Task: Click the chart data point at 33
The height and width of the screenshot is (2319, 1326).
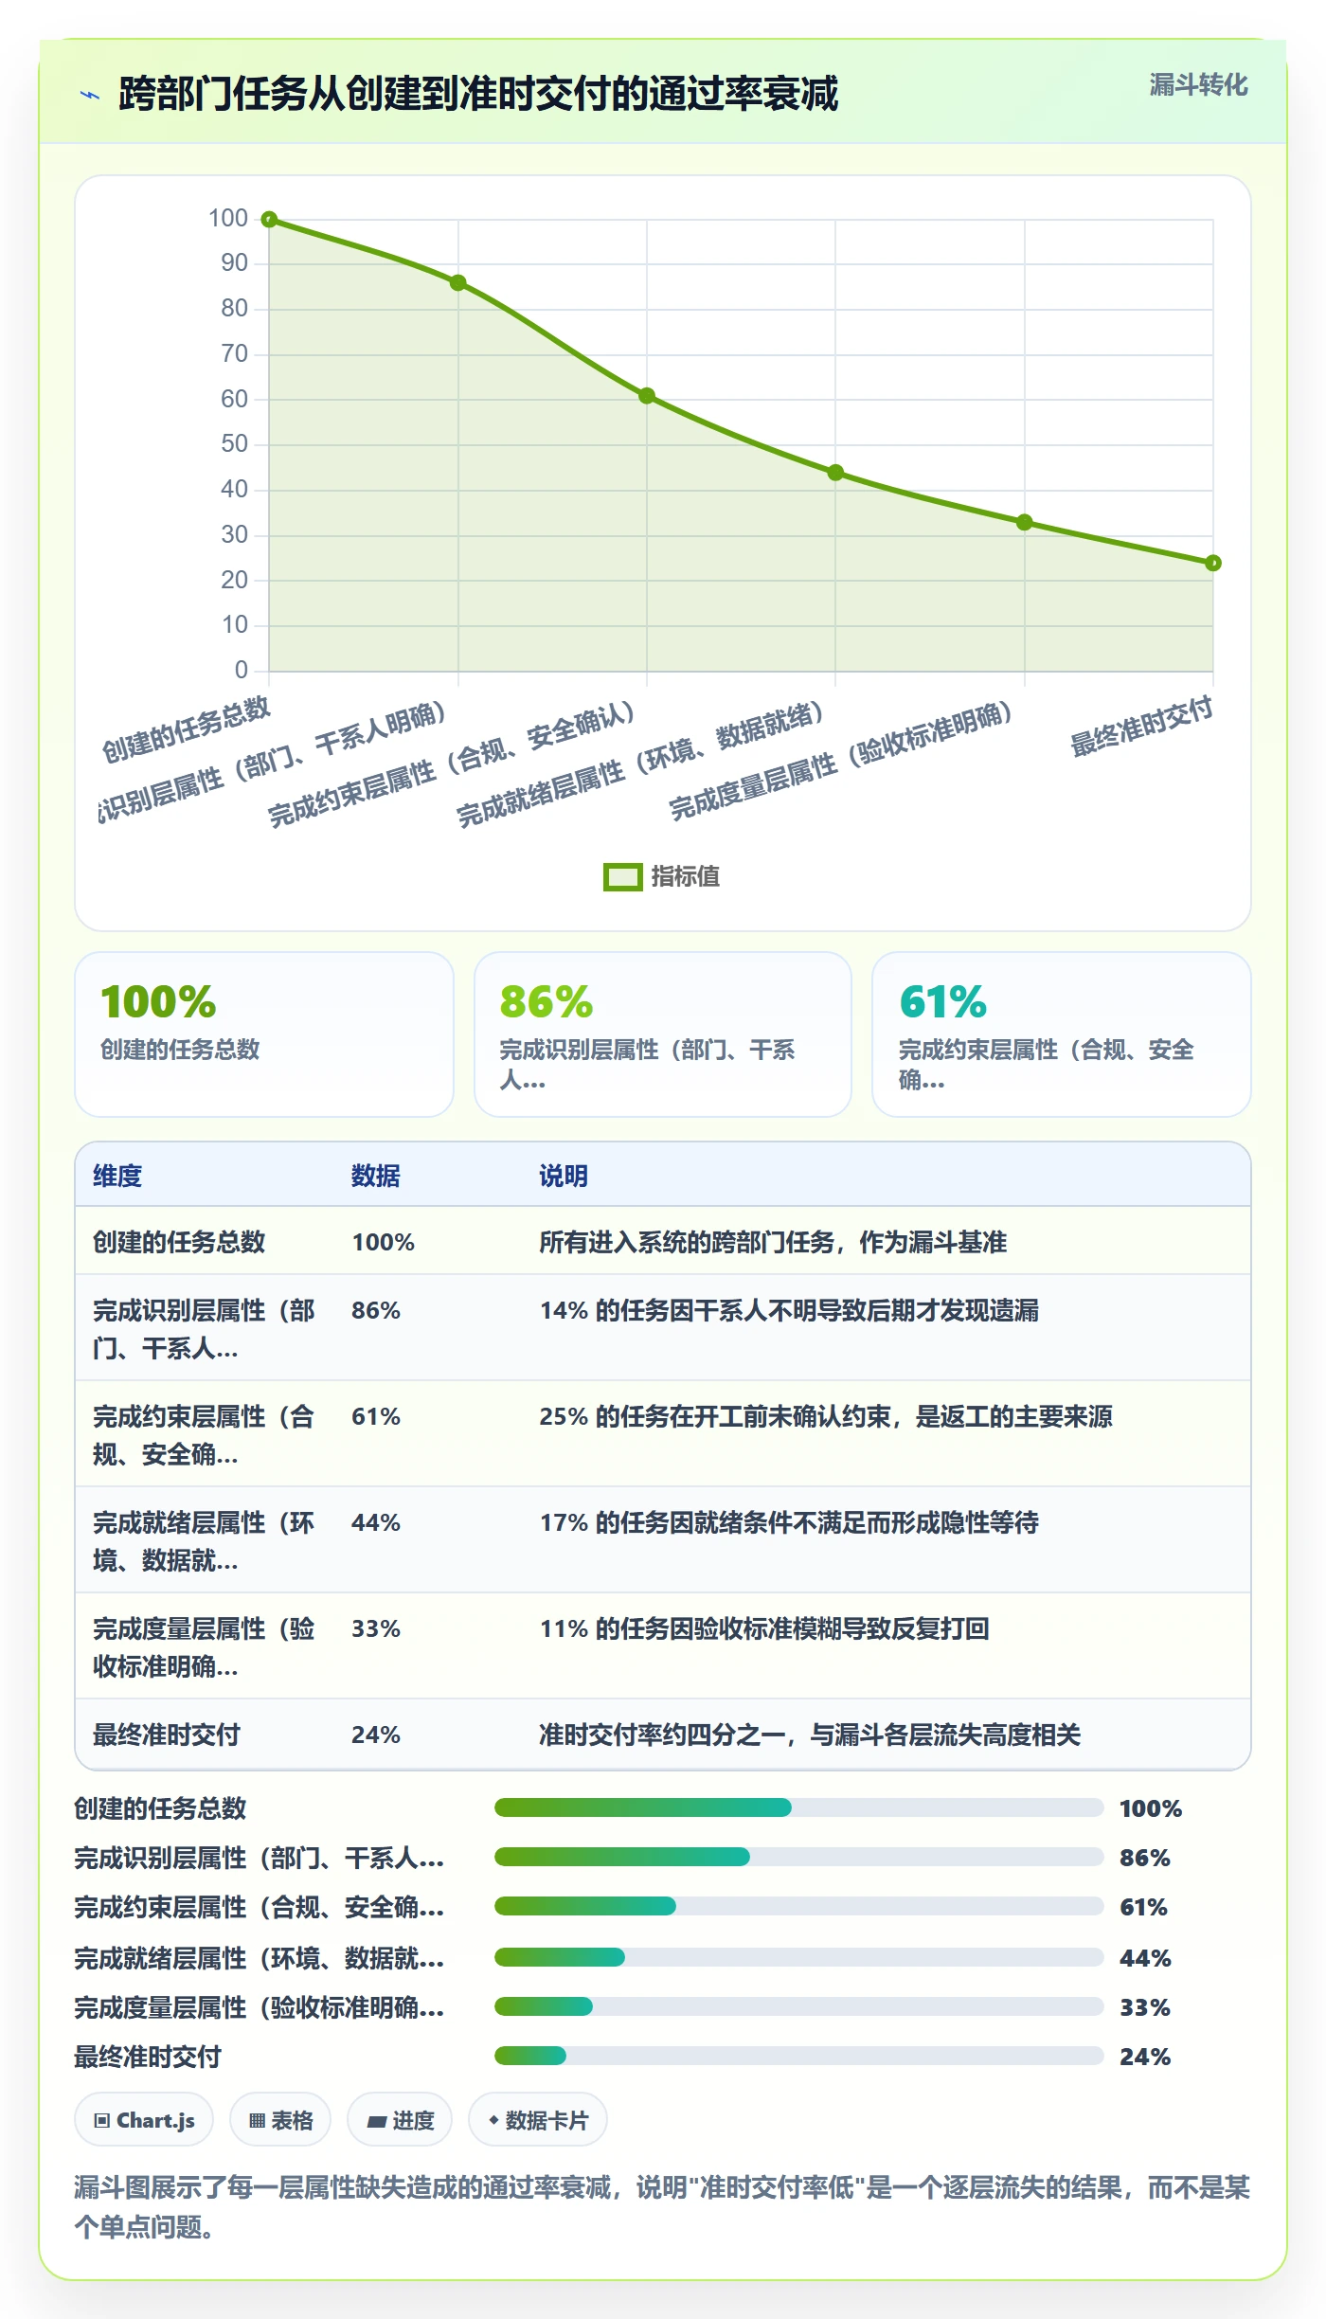Action: [x=1025, y=523]
